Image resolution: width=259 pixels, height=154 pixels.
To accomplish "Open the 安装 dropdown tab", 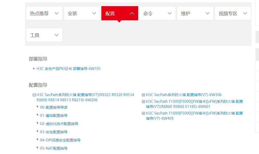I will point(82,13).
